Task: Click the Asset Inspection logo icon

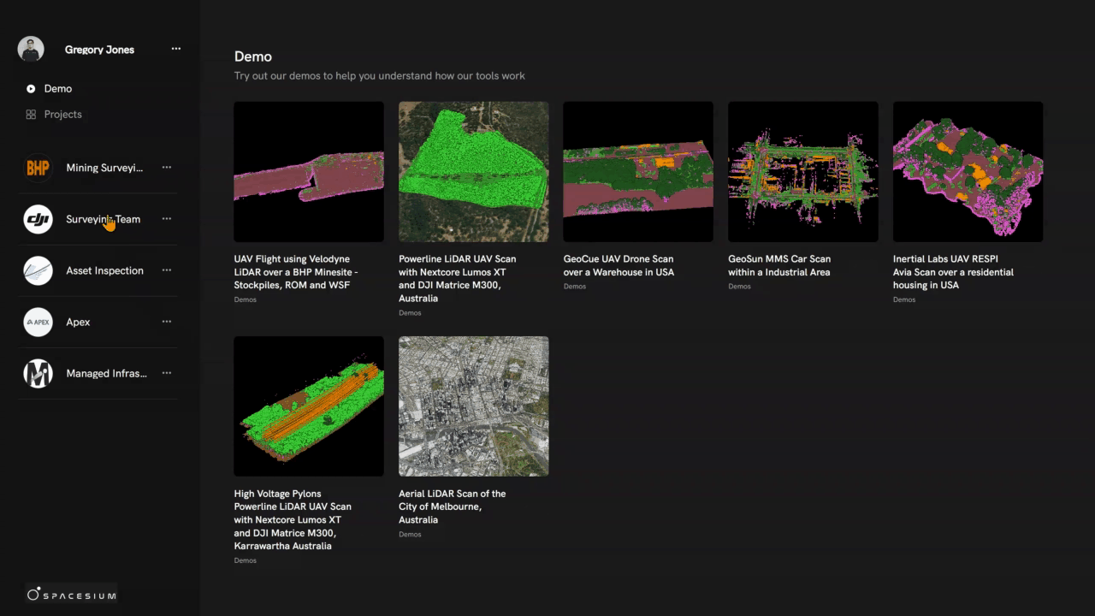Action: (x=38, y=270)
